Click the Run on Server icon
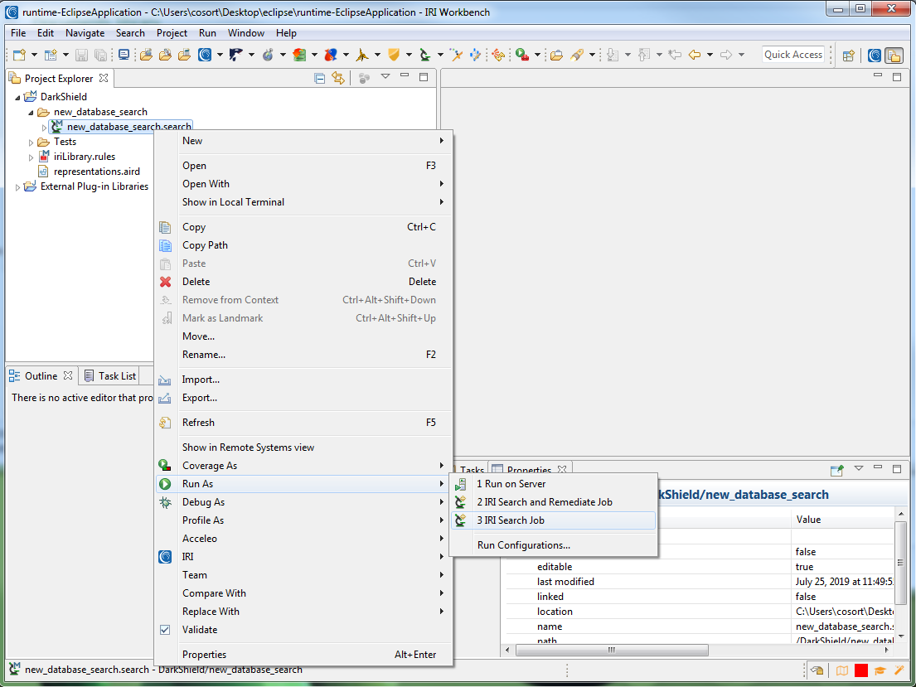 click(461, 484)
